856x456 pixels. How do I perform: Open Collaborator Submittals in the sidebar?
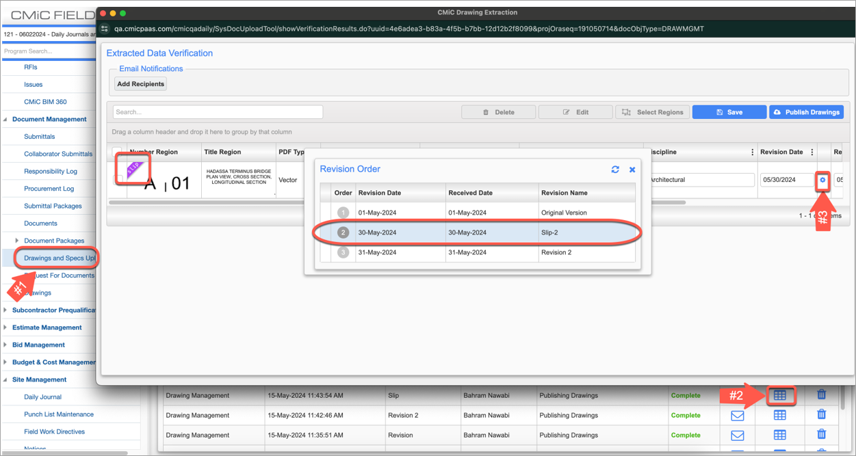pos(58,154)
